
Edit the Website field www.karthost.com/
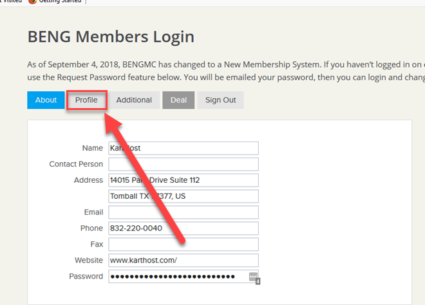pos(184,260)
